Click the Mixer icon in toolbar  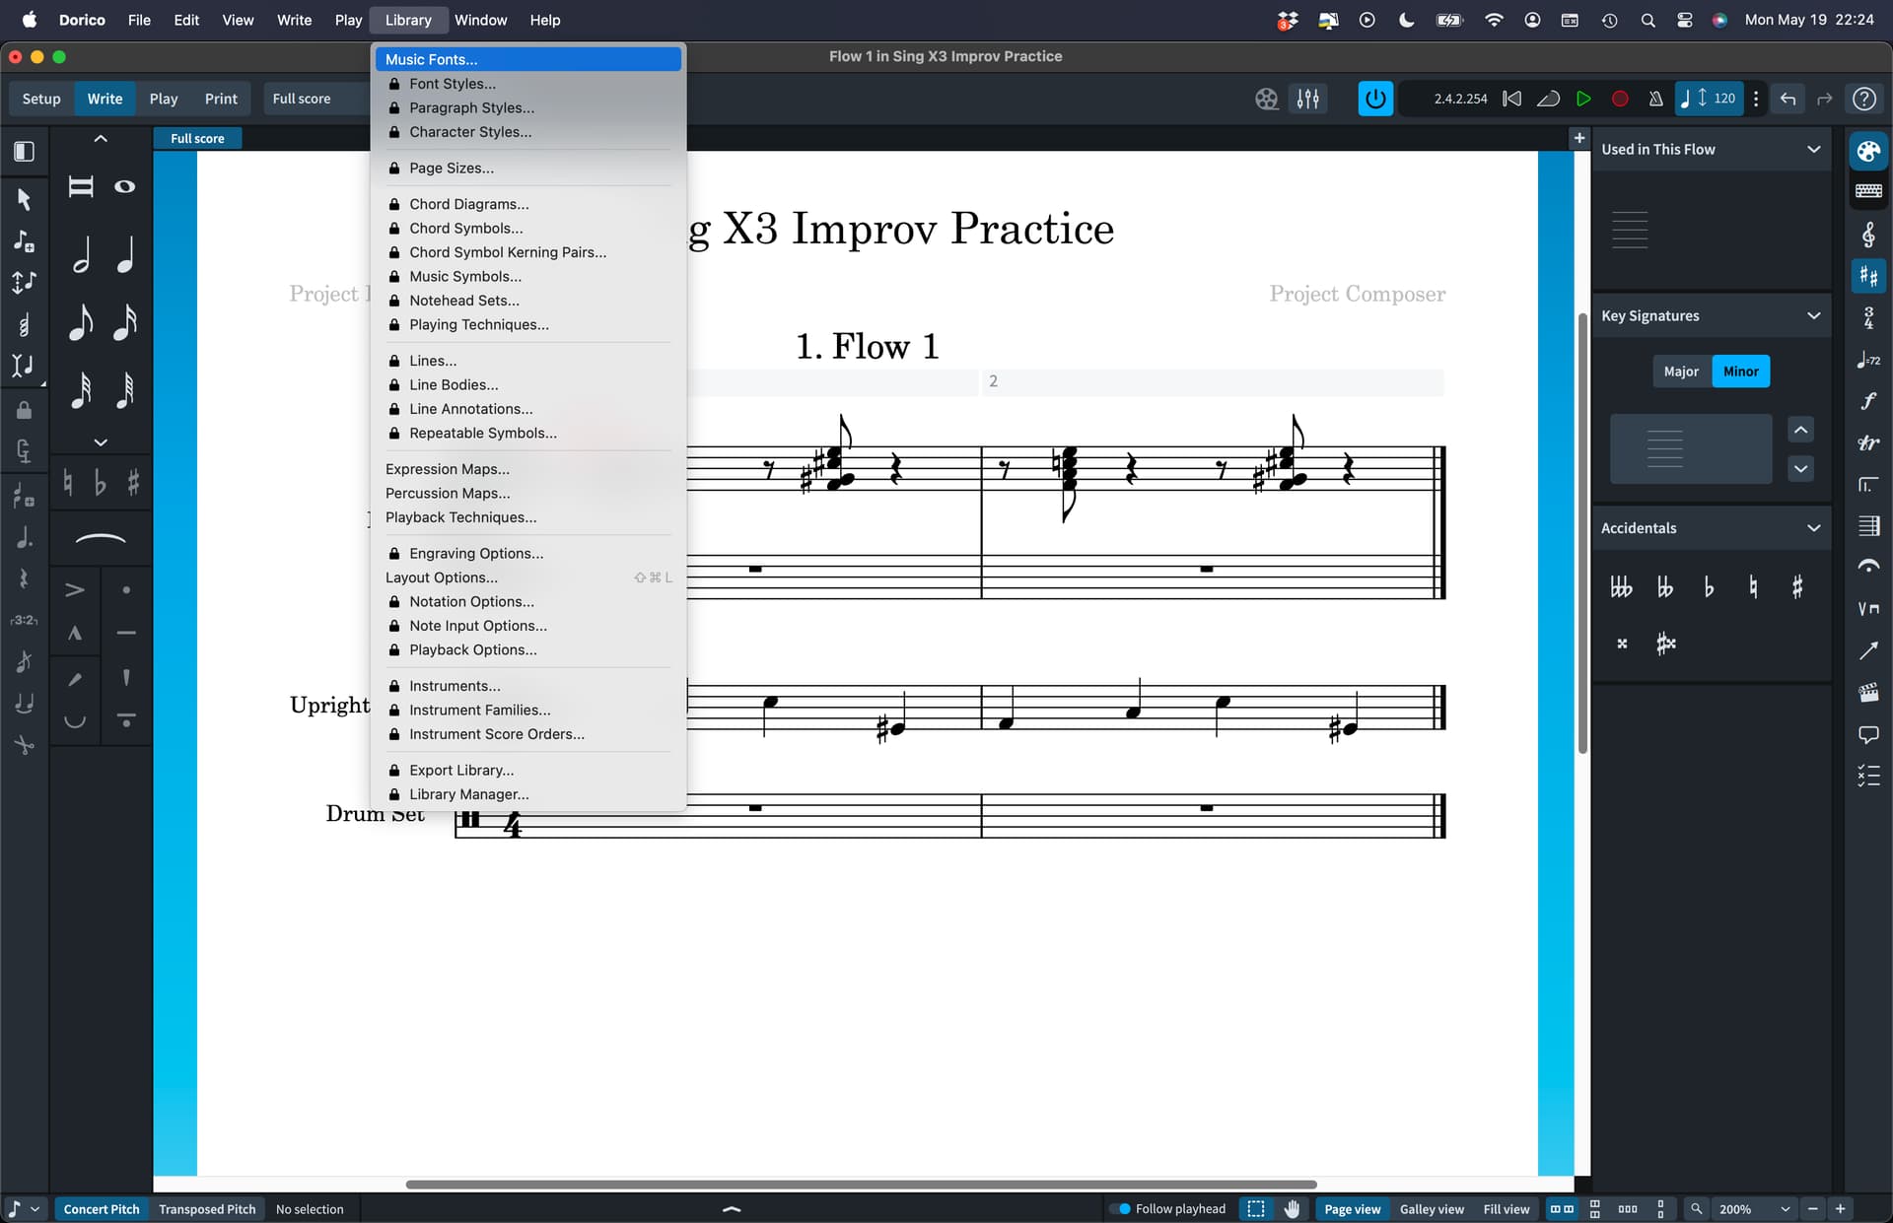(x=1307, y=99)
